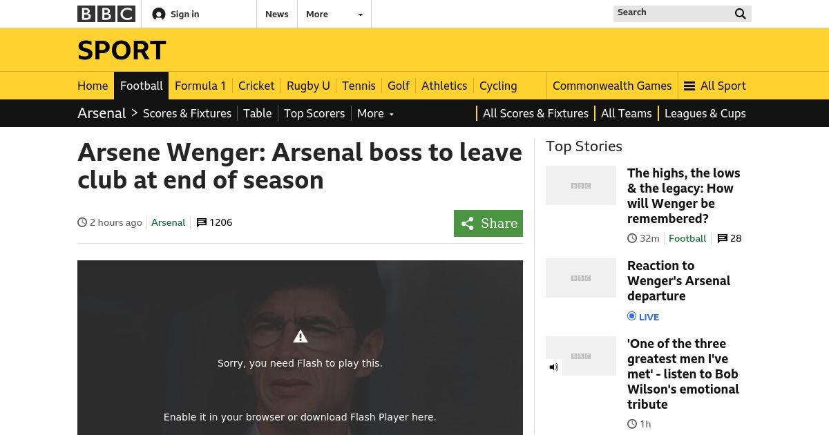Open Arsenal Scores & Fixtures
Image resolution: width=829 pixels, height=435 pixels.
coord(187,113)
